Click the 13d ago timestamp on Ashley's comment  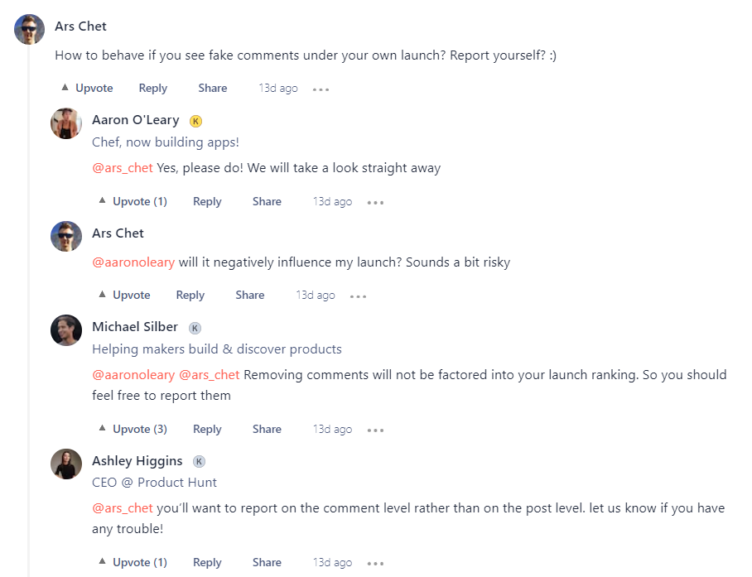pyautogui.click(x=332, y=562)
